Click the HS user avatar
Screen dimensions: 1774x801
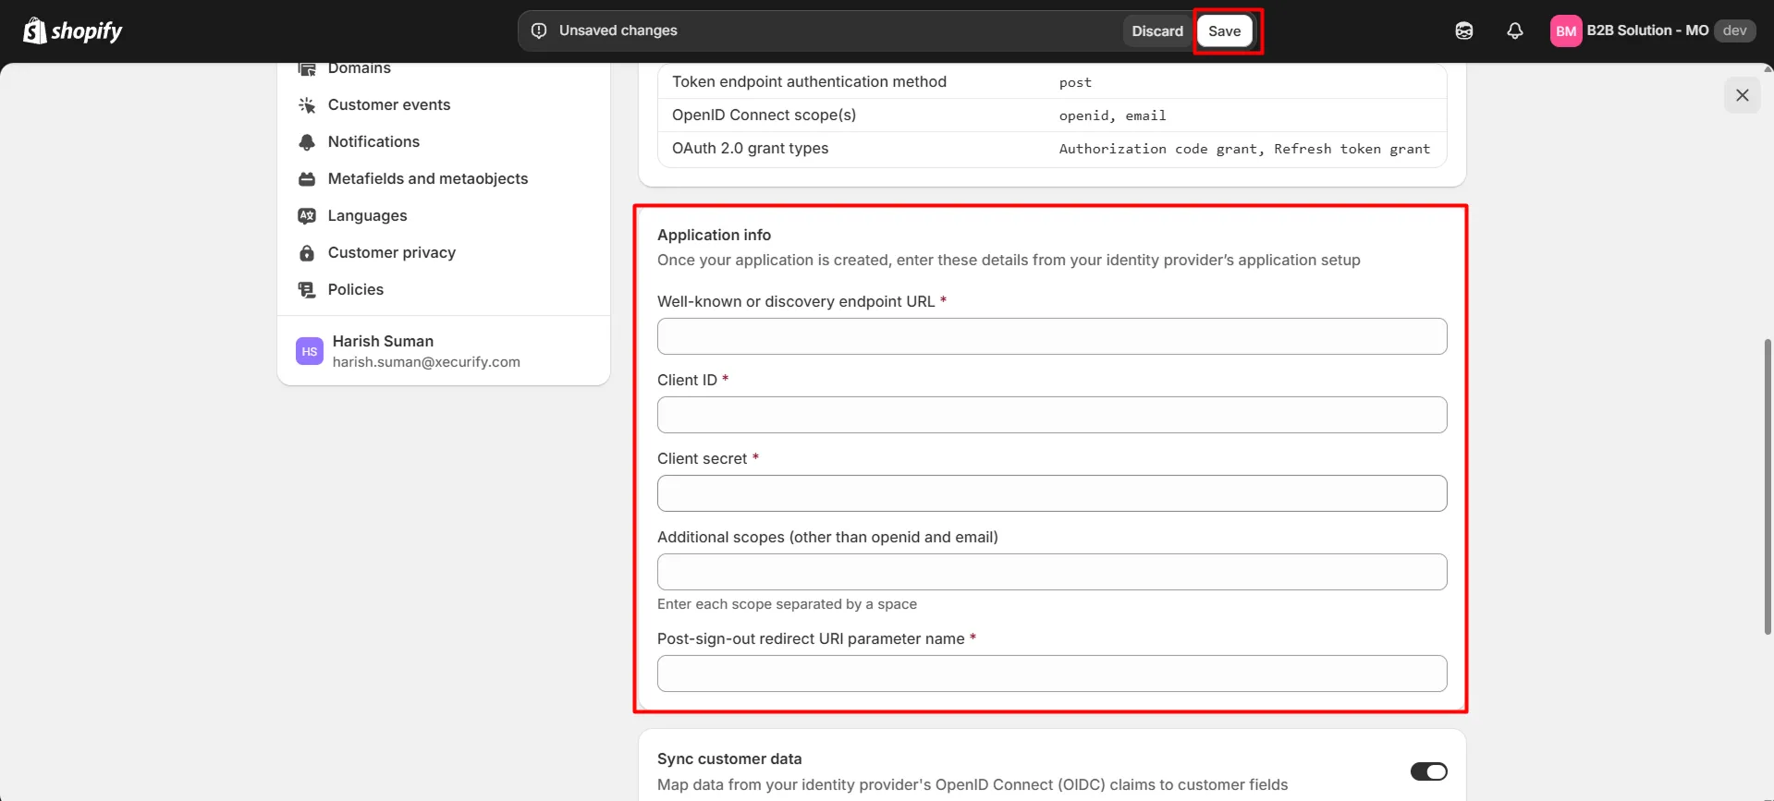pos(310,351)
